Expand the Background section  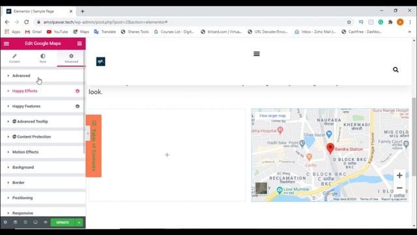point(42,167)
